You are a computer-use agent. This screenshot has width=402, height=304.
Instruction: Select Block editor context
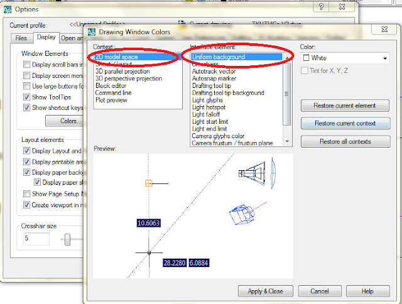138,85
